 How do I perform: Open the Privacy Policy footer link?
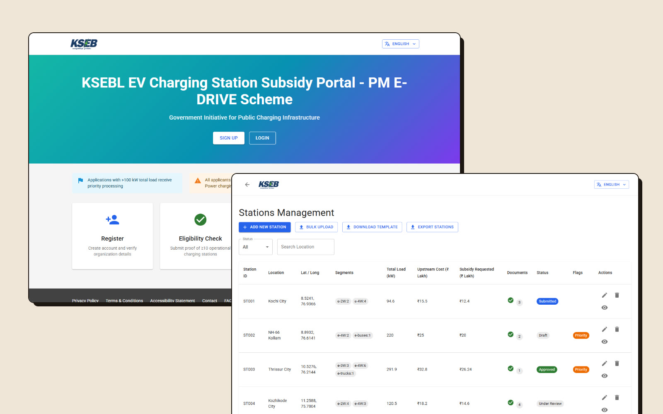pos(85,301)
